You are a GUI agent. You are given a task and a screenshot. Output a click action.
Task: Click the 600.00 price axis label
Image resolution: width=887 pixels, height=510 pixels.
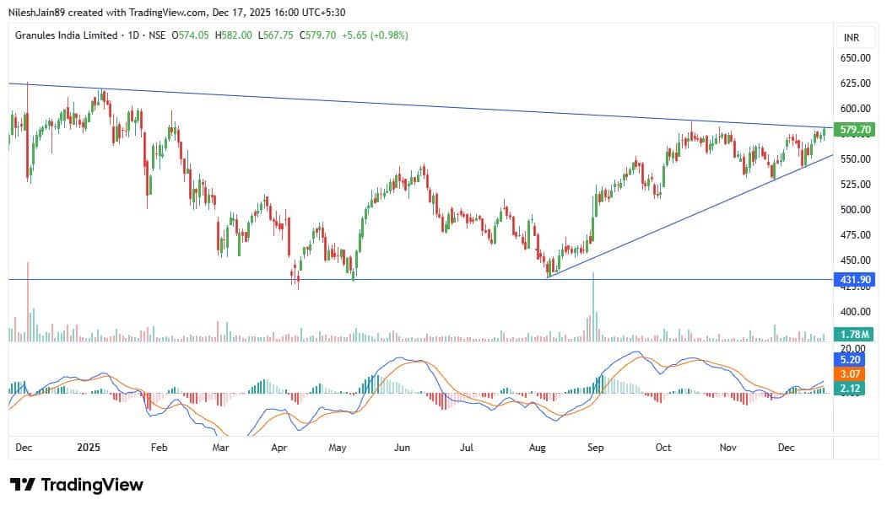[855, 109]
